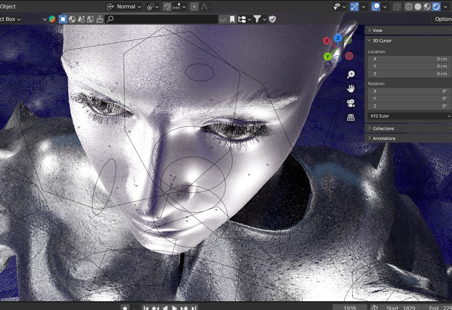Expand the Annotations panel
Viewport: 452px width, 310px height.
tap(384, 138)
